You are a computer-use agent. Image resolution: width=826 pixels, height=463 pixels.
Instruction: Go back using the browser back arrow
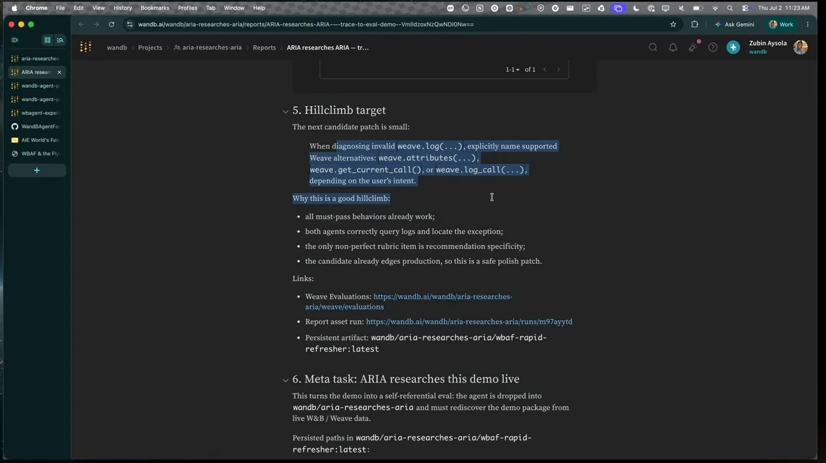pyautogui.click(x=81, y=25)
